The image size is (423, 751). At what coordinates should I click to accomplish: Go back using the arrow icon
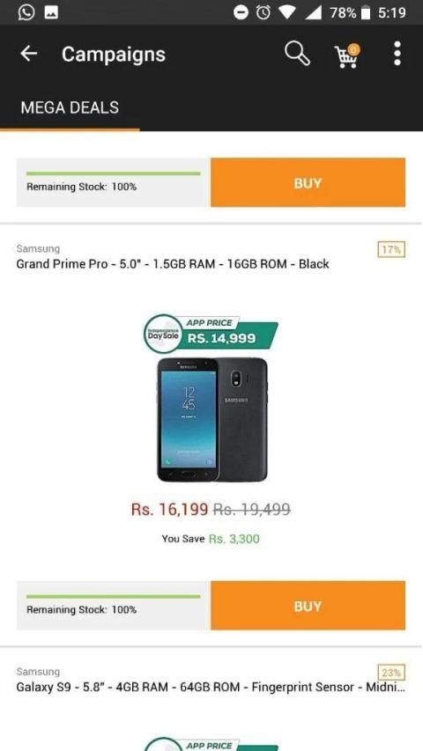point(28,54)
